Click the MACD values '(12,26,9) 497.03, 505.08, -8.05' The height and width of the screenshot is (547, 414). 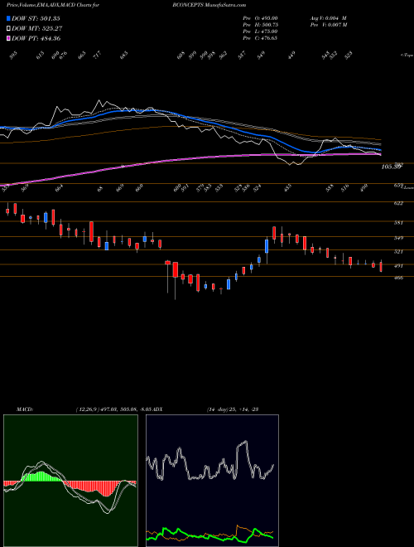tap(113, 409)
